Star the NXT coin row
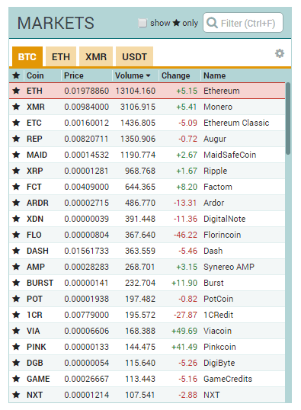This screenshot has height=410, width=301. [16, 395]
